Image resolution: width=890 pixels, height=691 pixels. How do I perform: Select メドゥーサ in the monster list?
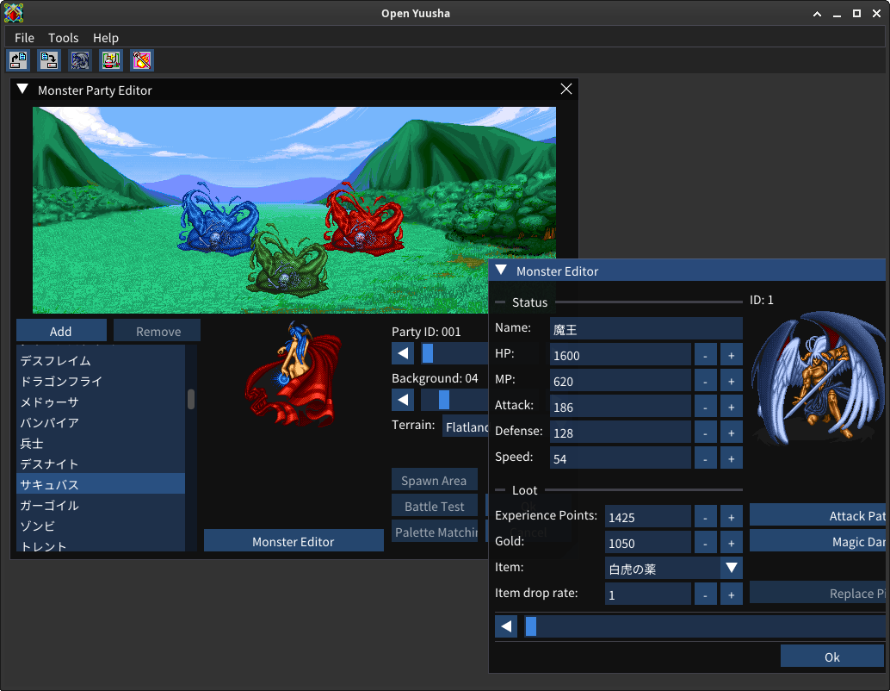(101, 402)
